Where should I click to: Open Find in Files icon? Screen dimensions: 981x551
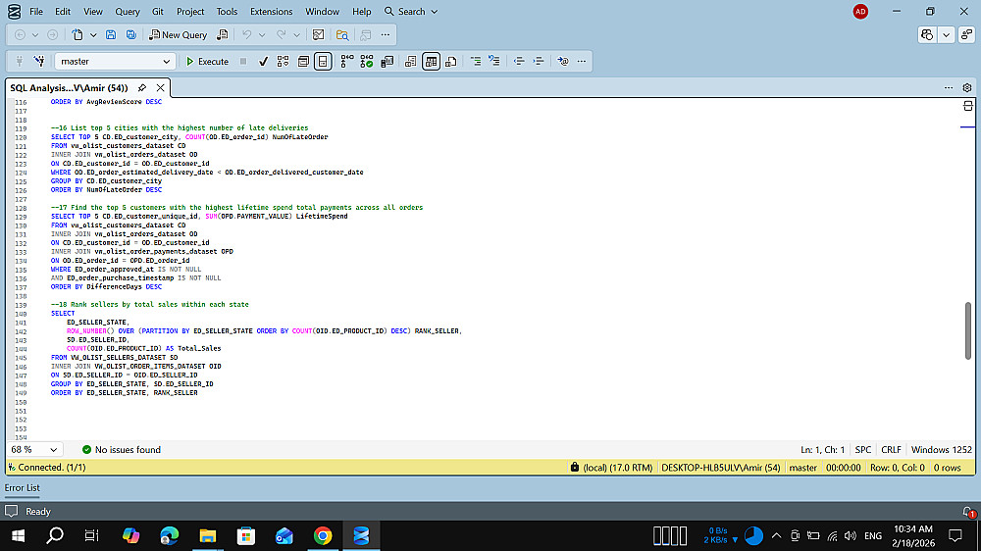pos(341,35)
